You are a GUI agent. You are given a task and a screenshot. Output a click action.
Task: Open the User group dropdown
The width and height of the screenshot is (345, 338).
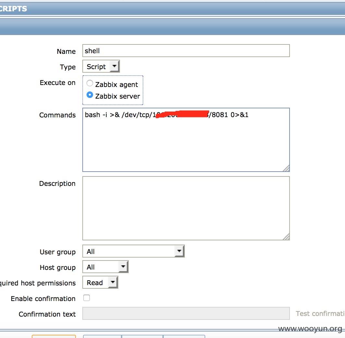point(133,251)
